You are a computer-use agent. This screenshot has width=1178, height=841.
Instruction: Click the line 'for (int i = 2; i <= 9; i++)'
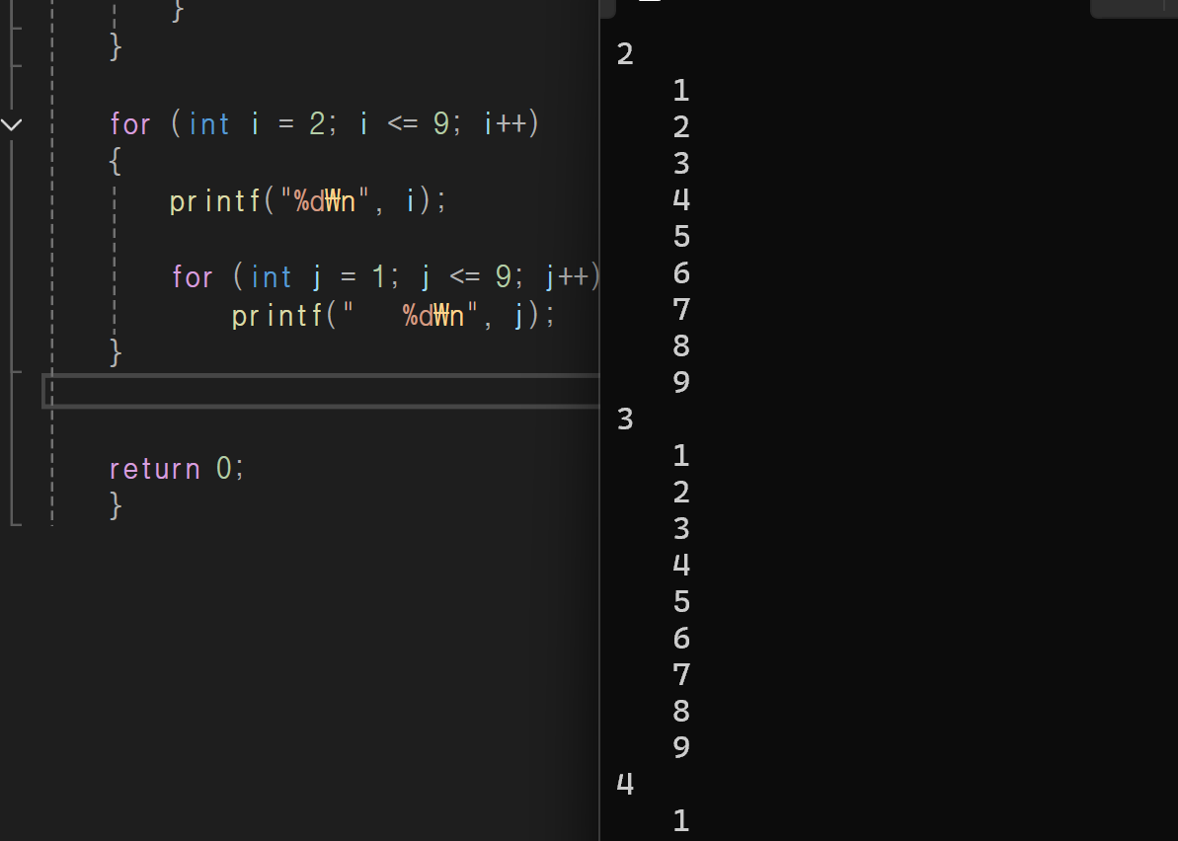tap(325, 124)
